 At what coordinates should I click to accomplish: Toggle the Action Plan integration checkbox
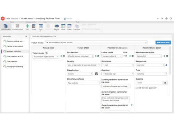(83, 29)
